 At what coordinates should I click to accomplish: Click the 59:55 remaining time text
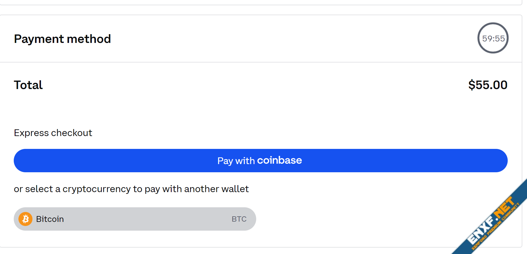(x=493, y=39)
